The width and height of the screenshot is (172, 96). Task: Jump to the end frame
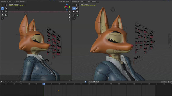point(98,82)
